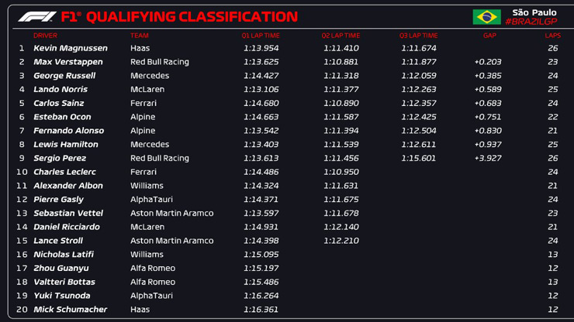Click Mick Schumacher's name

pyautogui.click(x=70, y=310)
